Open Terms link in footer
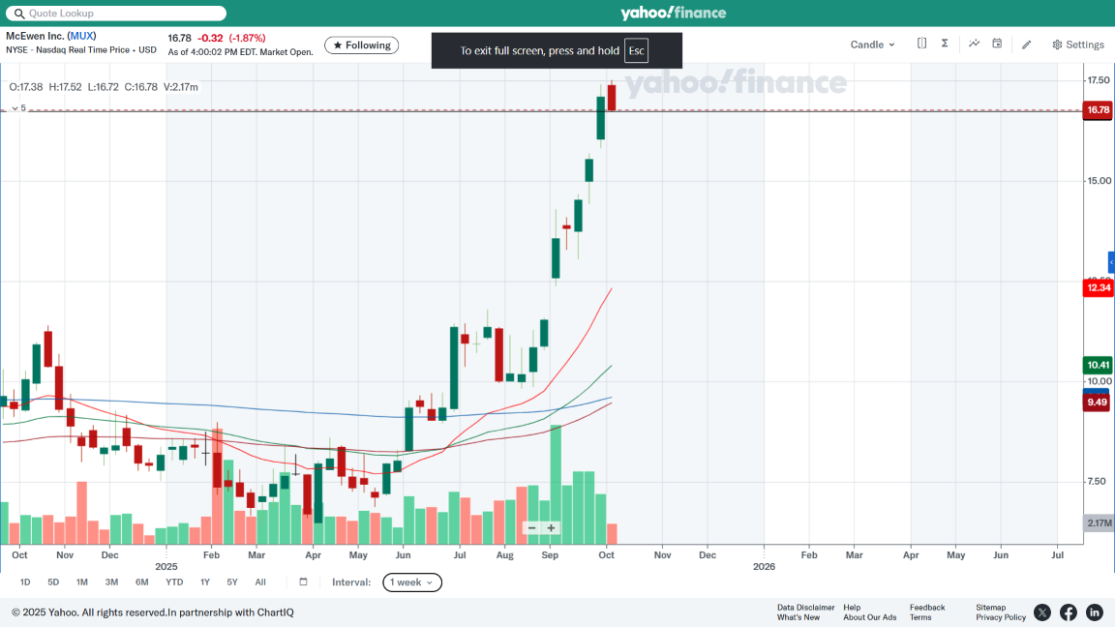The width and height of the screenshot is (1115, 627). tap(920, 617)
